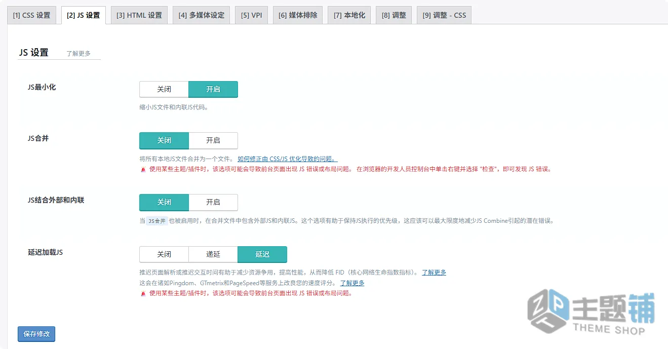This screenshot has width=668, height=349.
Task: Open 如何修正由 CSS/JS 优化导致的问题 link
Action: (288, 159)
